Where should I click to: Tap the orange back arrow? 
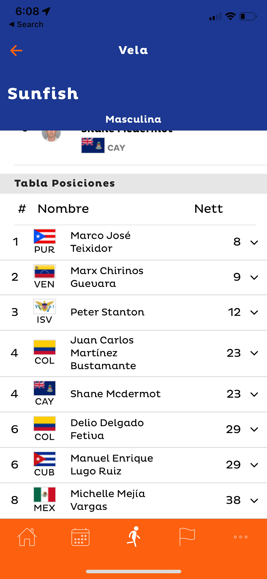16,50
